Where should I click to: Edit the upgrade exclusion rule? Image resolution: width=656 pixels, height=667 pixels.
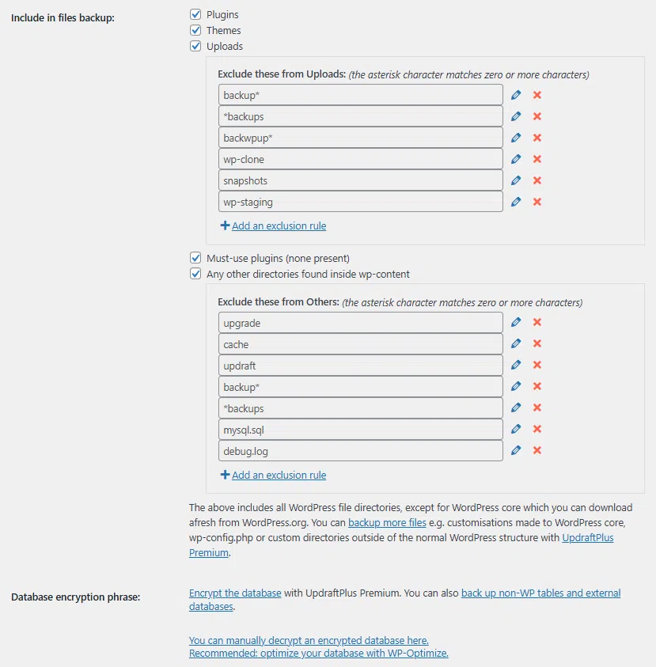coord(516,323)
